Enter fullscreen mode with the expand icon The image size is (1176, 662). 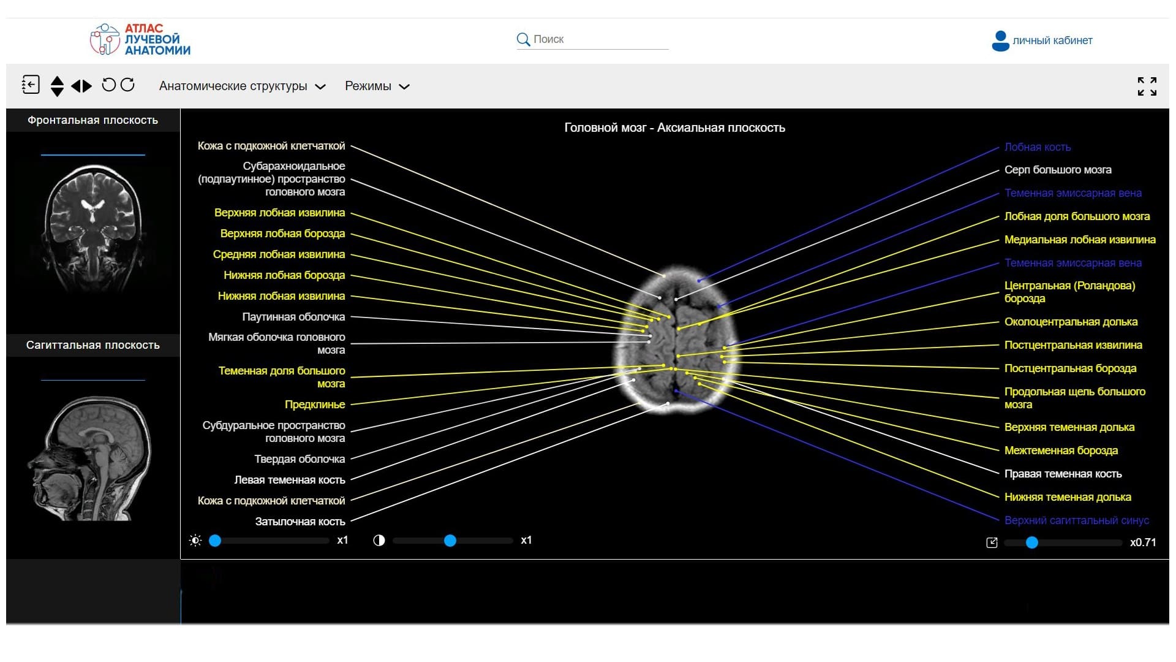(1147, 86)
